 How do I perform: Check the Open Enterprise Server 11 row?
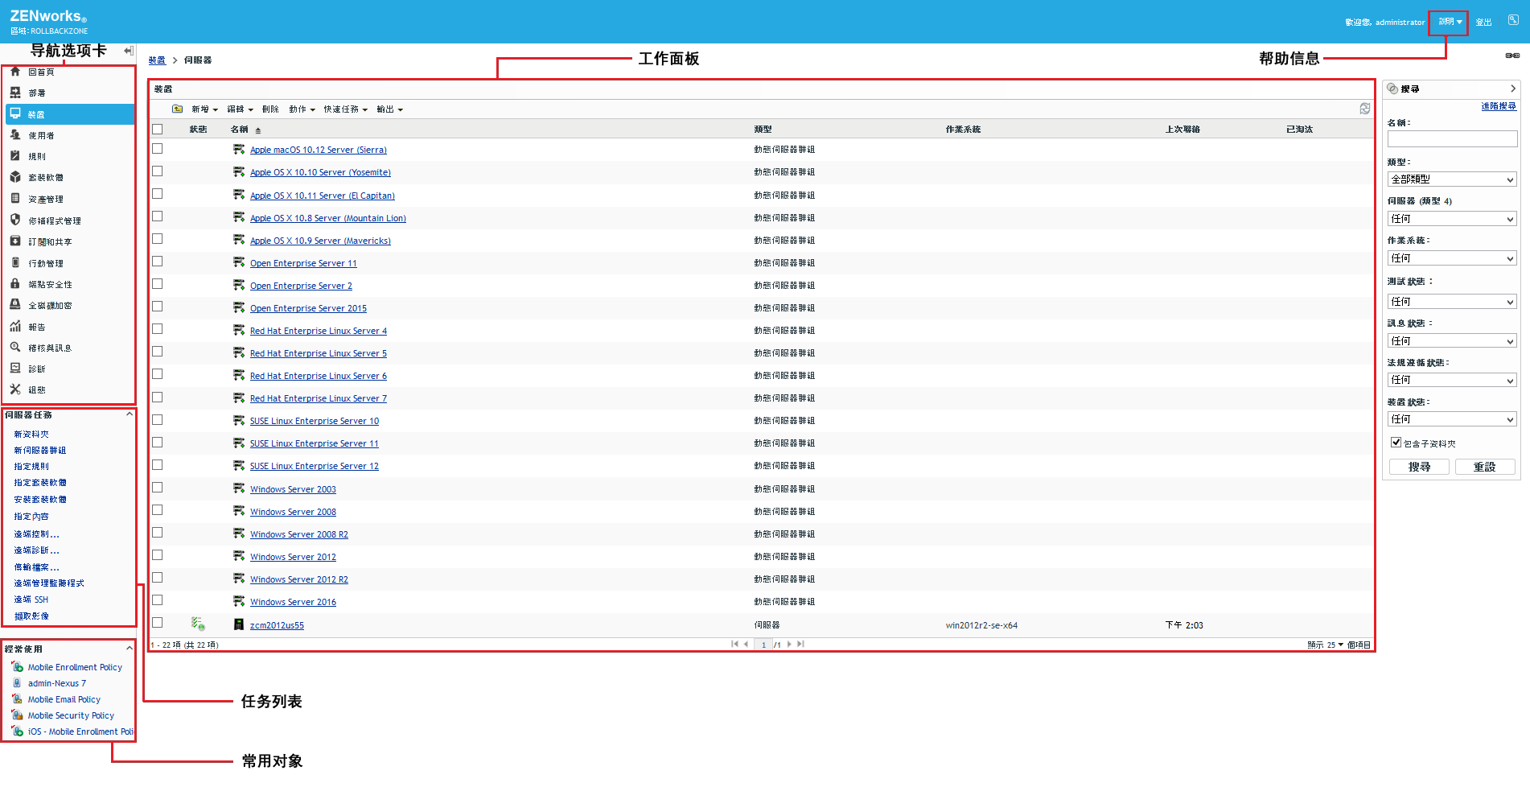tap(158, 262)
